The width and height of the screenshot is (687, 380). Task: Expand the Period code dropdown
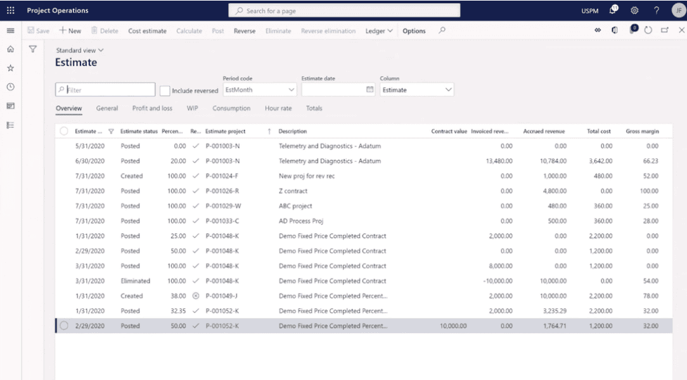pos(292,90)
